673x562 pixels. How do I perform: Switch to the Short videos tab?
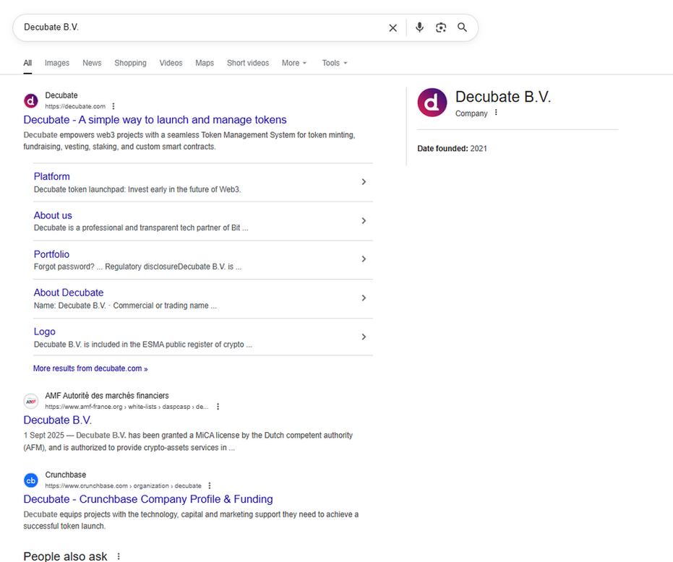pyautogui.click(x=248, y=63)
